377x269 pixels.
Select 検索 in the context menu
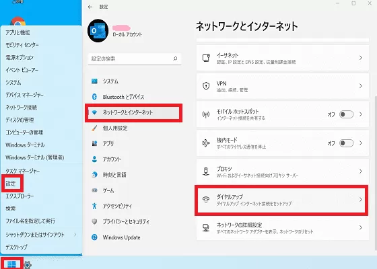(11, 208)
